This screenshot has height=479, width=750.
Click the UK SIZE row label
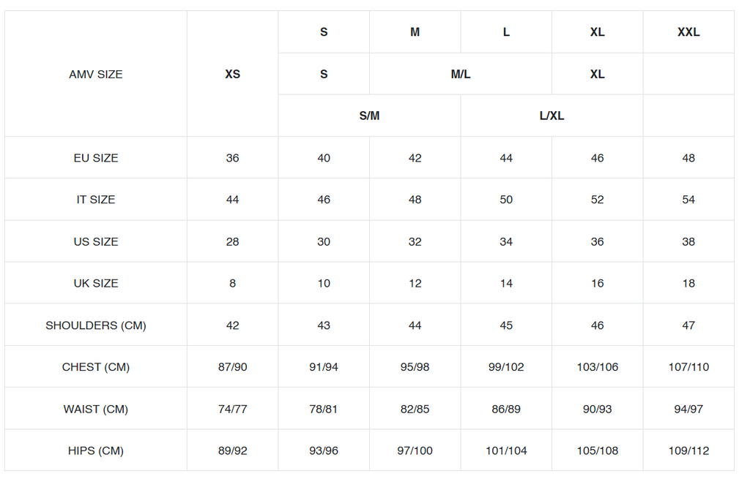point(96,283)
